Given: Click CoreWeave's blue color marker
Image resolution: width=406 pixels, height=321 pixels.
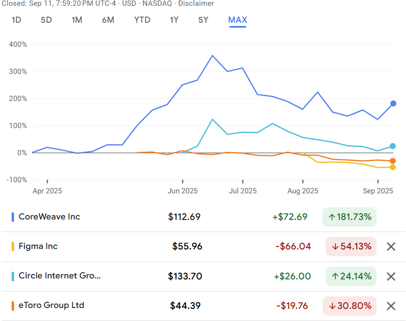Looking at the screenshot, I should tap(13, 217).
